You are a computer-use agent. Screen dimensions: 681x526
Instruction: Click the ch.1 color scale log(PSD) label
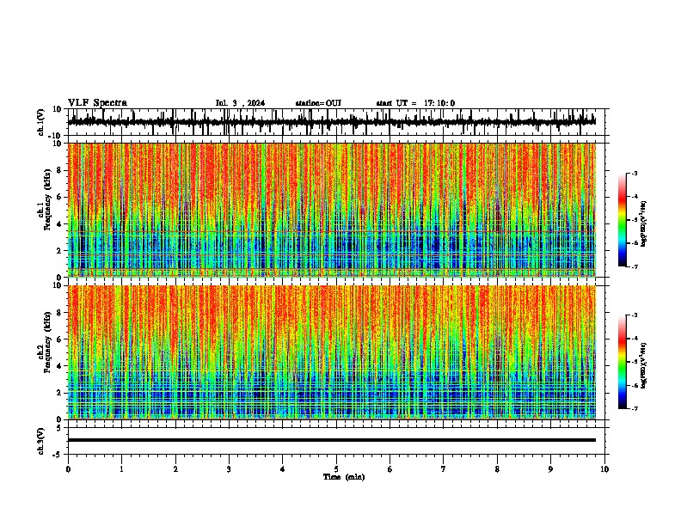[644, 224]
